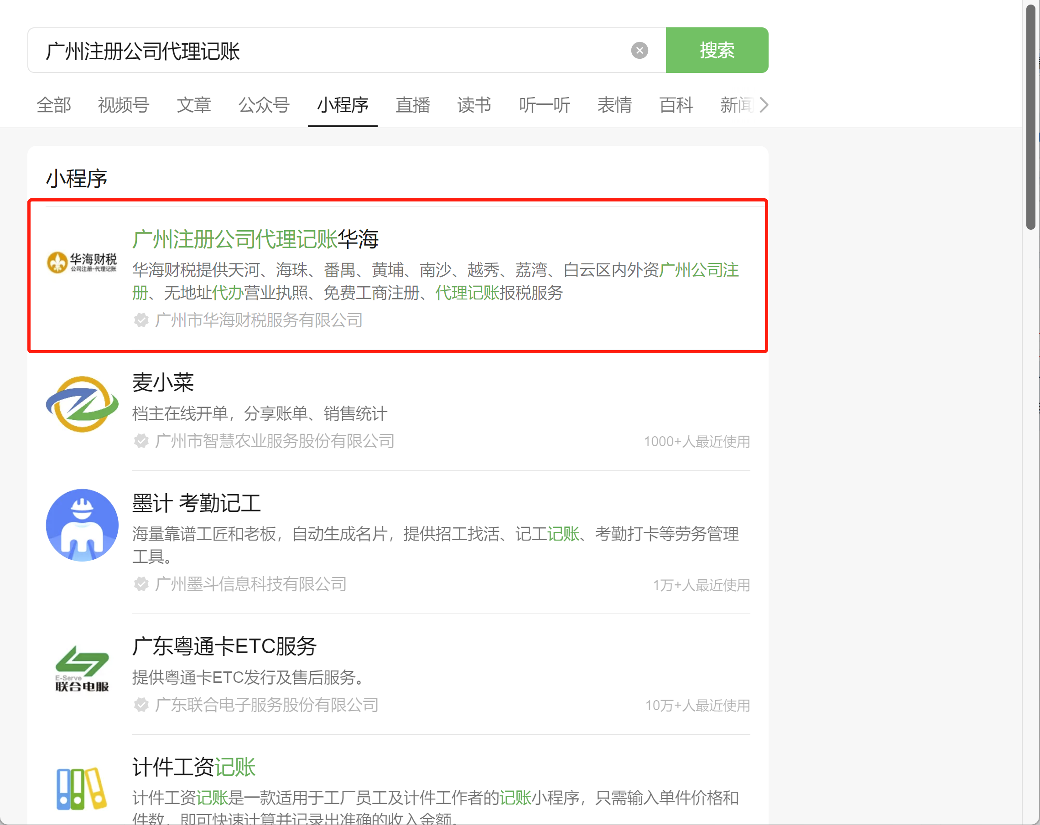Switch to the 视频号 tab
1040x825 pixels.
tap(124, 104)
